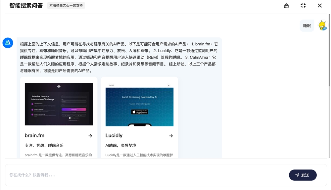Close the 智能搜索问答 panel
Screen dimensions: 331x190
(320, 6)
